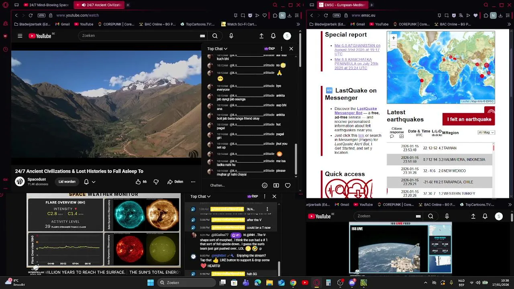This screenshot has height=289, width=514.
Task: Click the YouTube logo in the Ancient Civilizations window
Action: (40, 36)
